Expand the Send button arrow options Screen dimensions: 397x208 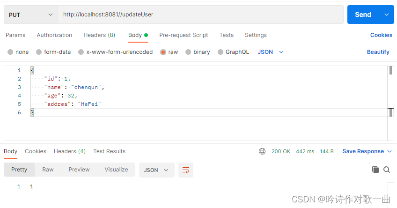(x=386, y=15)
